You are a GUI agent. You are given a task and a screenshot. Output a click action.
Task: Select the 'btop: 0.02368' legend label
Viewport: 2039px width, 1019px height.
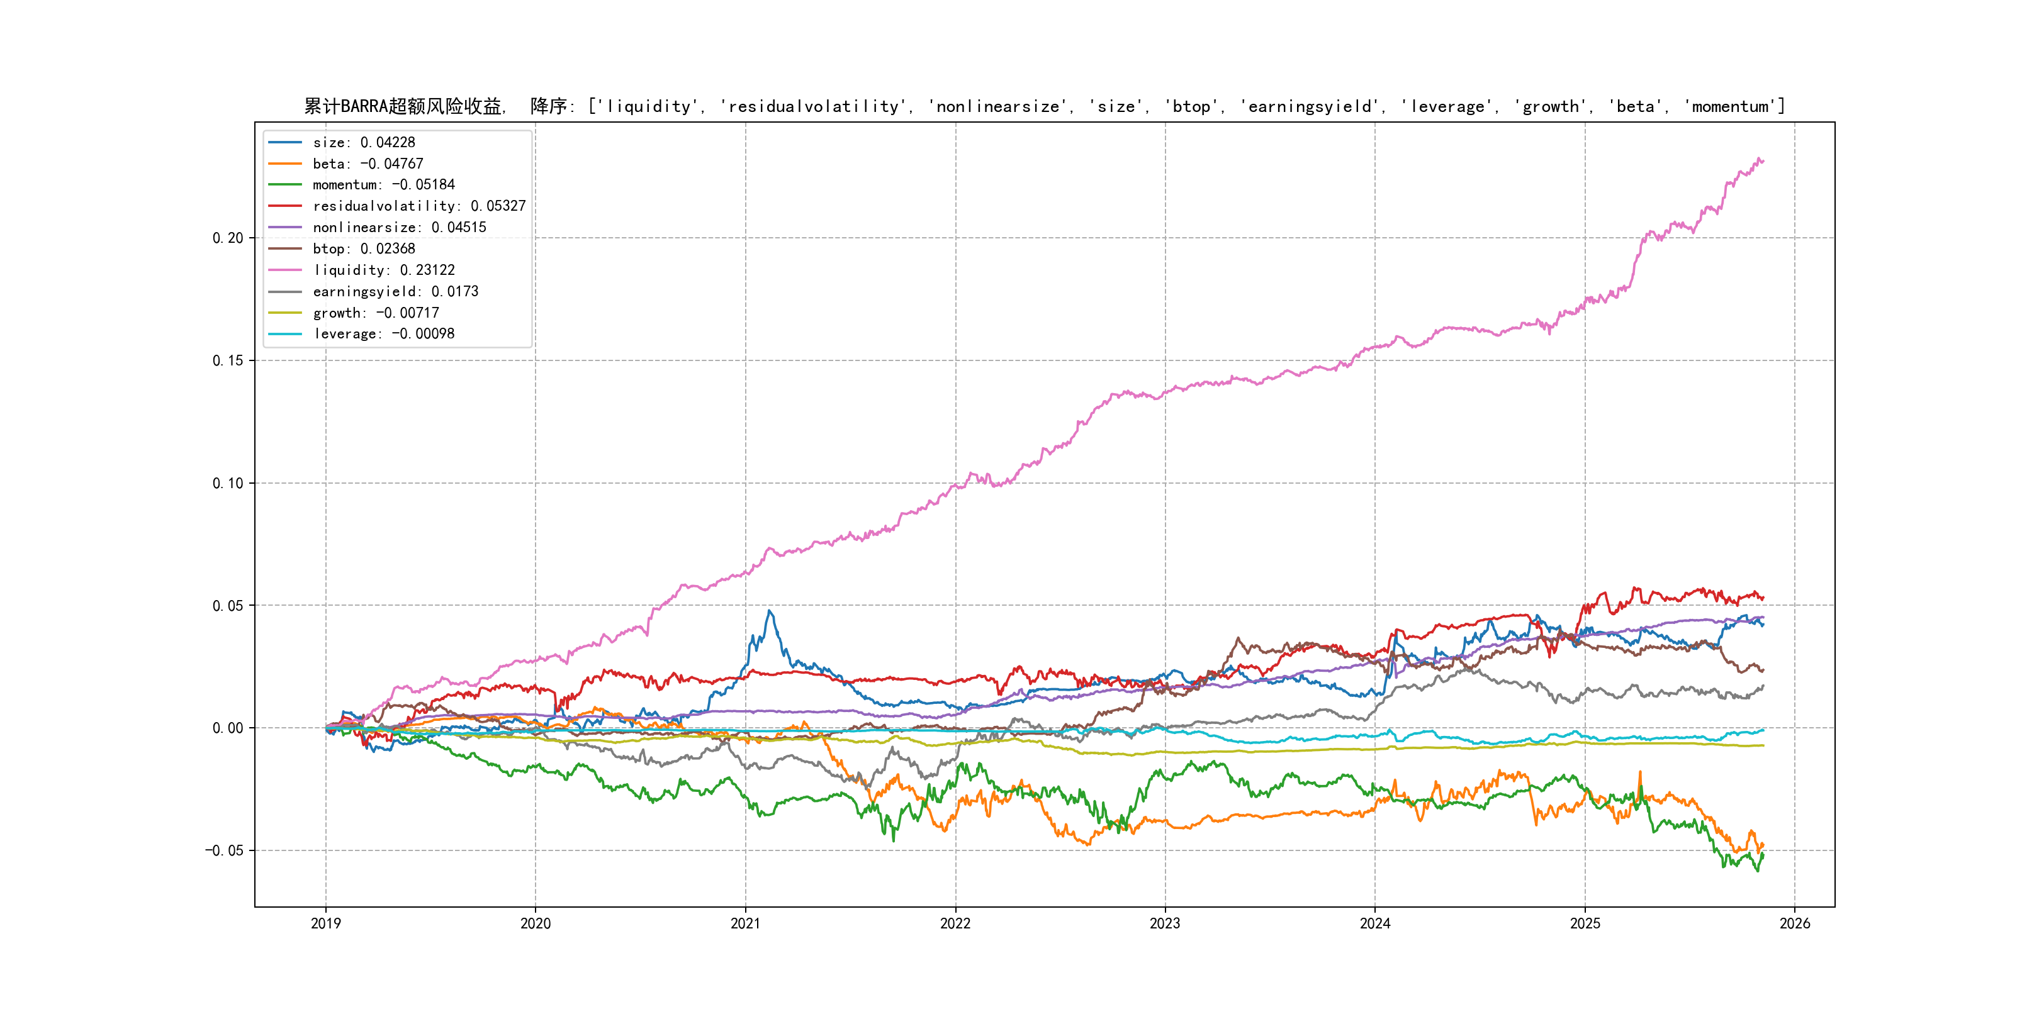tap(364, 248)
